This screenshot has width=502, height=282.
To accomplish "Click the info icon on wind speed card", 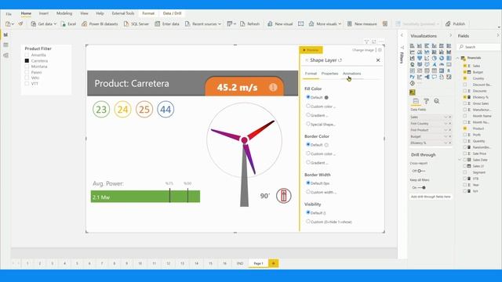I will point(273,87).
